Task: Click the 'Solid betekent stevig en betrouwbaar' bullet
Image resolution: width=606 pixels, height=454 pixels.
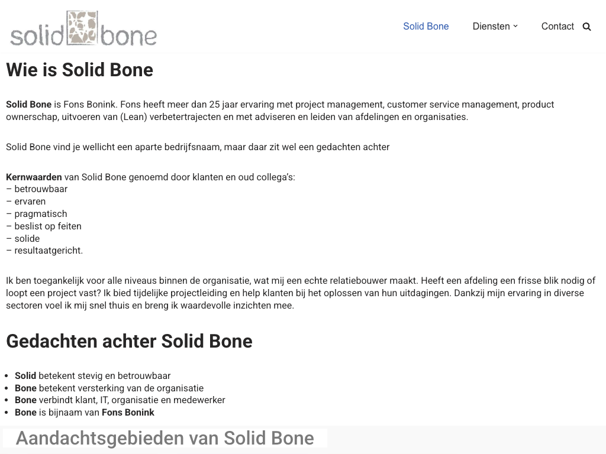Action: tap(92, 376)
